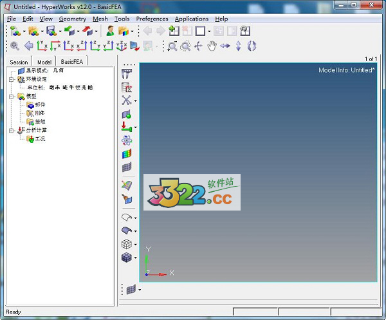Collapse the 环境设定 tree node
The image size is (386, 320).
pyautogui.click(x=11, y=79)
